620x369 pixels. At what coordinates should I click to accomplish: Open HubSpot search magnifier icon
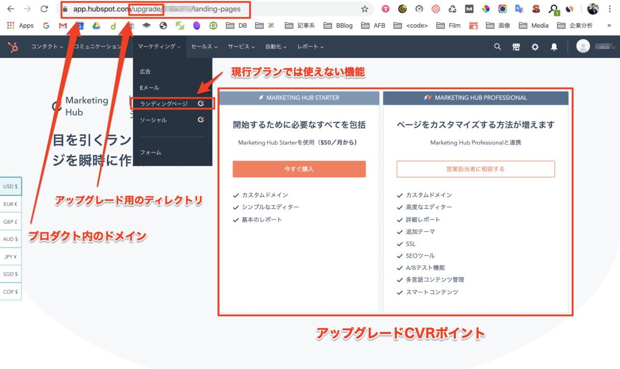coord(497,47)
